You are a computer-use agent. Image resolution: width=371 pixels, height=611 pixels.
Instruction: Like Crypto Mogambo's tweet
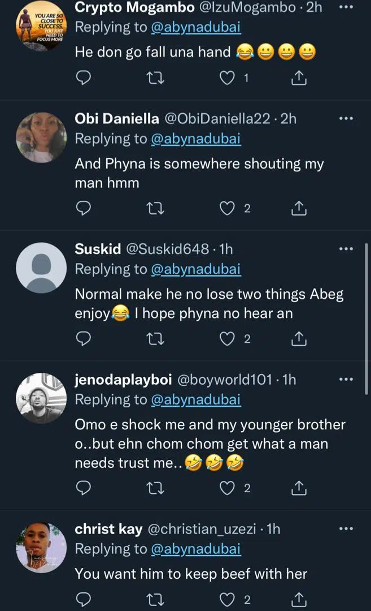tap(227, 79)
